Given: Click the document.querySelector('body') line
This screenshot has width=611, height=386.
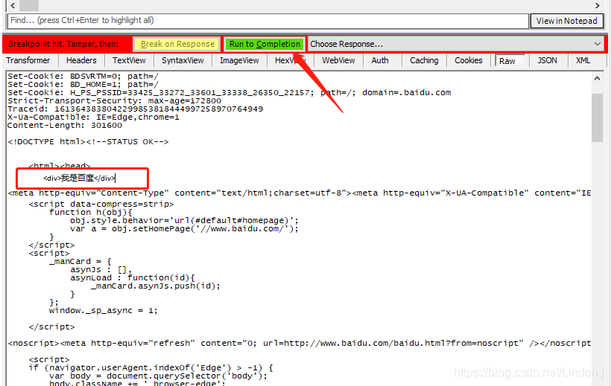Looking at the screenshot, I should [x=158, y=376].
